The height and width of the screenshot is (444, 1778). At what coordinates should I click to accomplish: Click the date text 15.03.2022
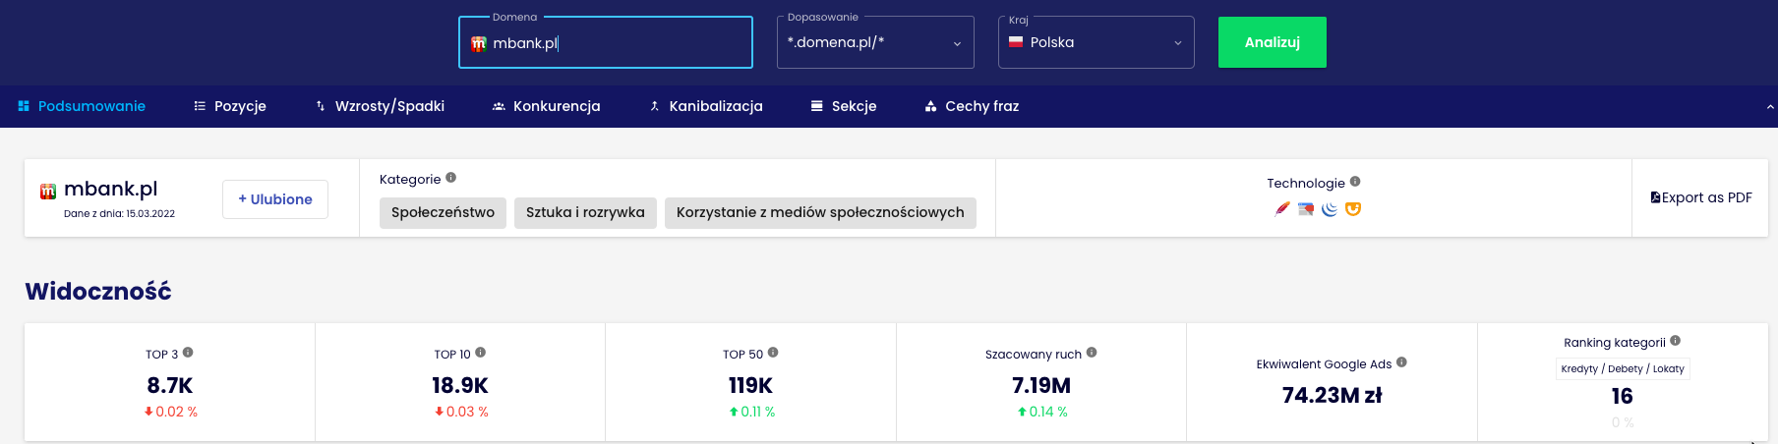[x=150, y=213]
